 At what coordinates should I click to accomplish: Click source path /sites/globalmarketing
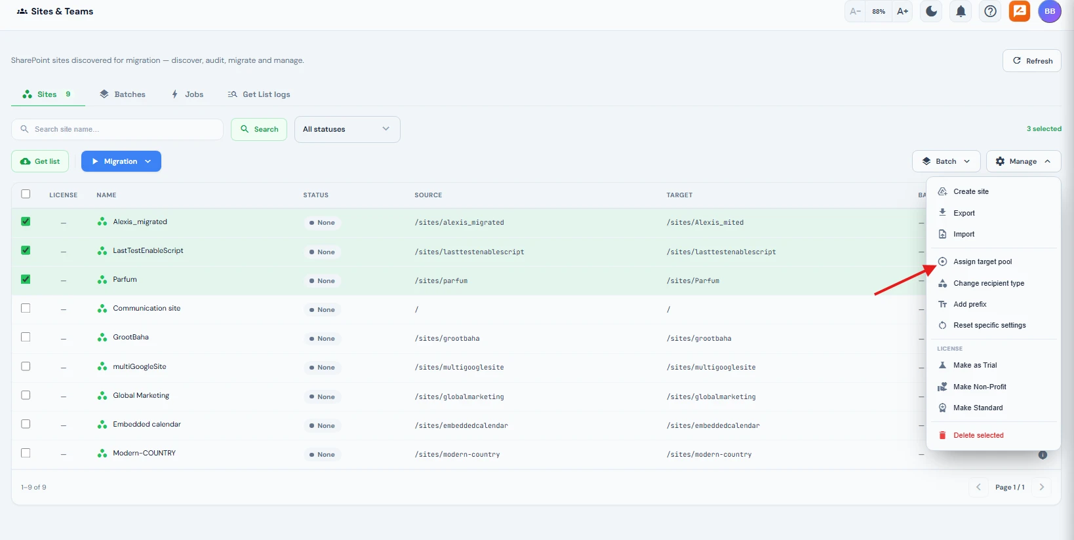pyautogui.click(x=459, y=397)
